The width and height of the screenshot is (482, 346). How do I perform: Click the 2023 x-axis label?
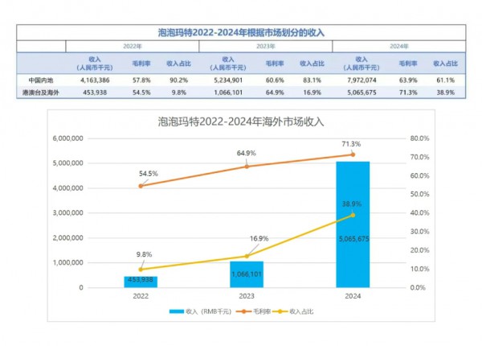pos(247,296)
